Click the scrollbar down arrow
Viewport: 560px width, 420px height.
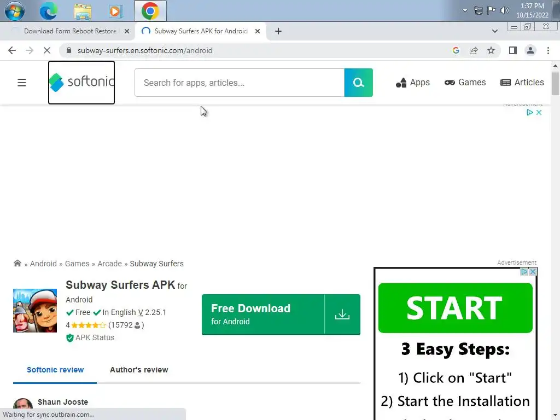coord(555,416)
